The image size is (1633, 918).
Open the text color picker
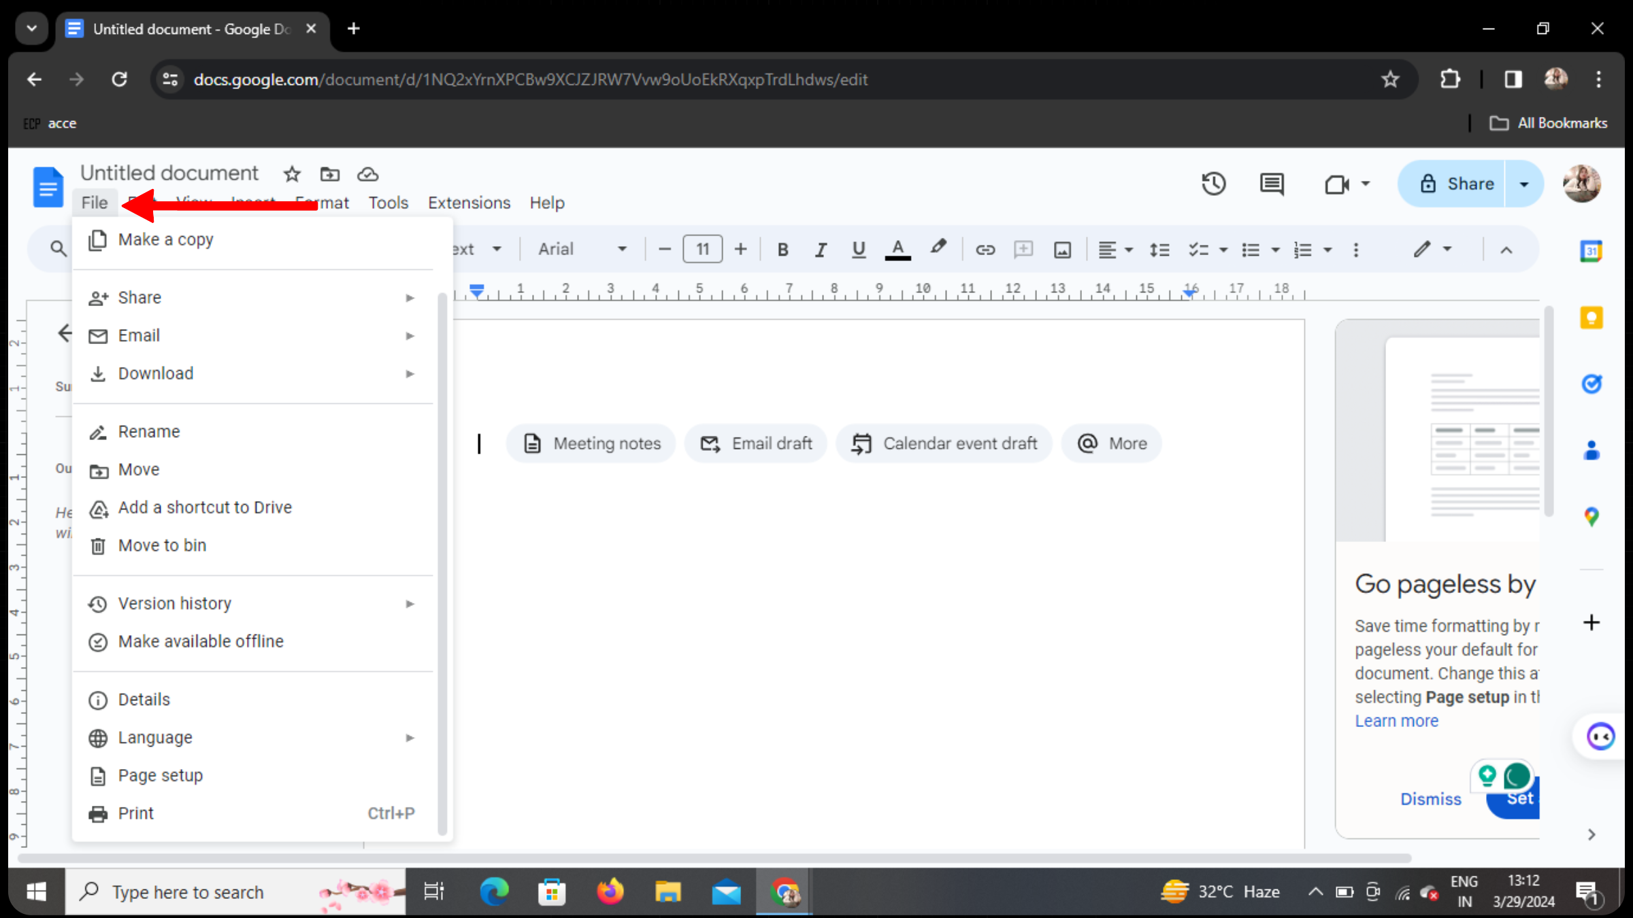point(897,250)
